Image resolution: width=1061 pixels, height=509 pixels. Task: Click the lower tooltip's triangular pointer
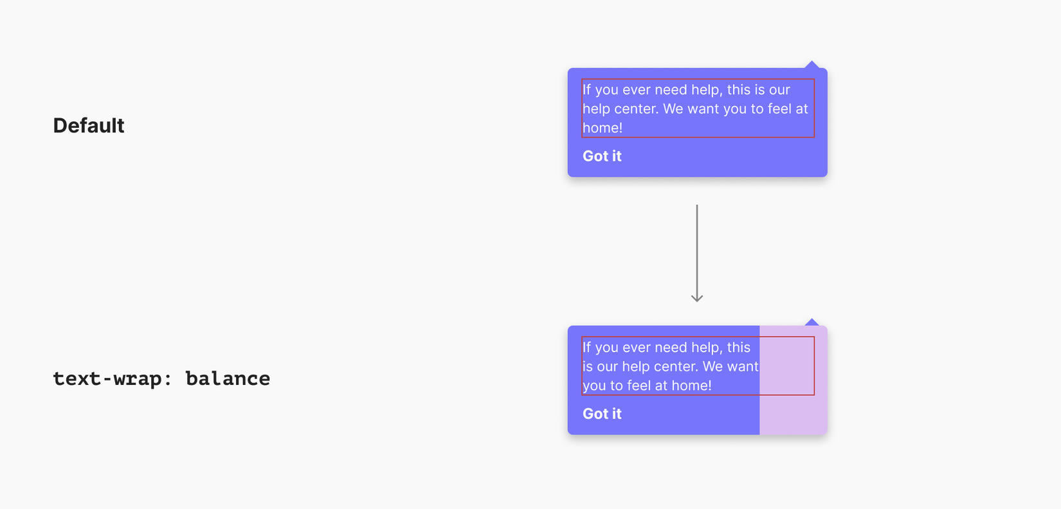(812, 323)
